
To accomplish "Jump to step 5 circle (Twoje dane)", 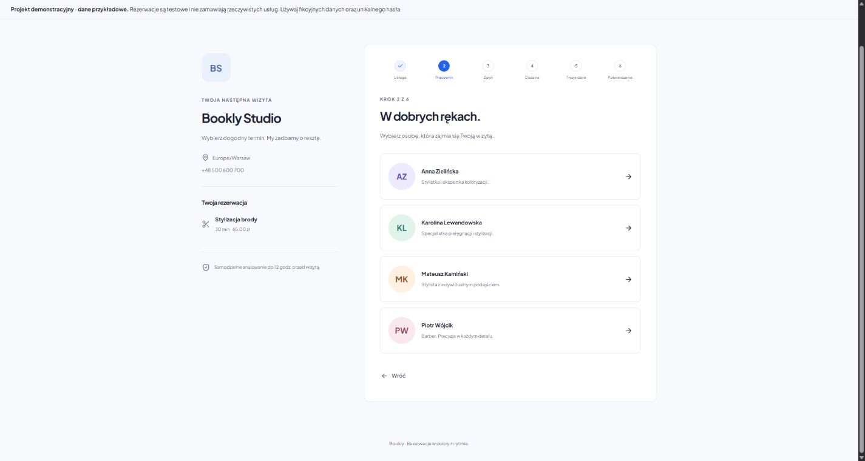I will point(576,66).
